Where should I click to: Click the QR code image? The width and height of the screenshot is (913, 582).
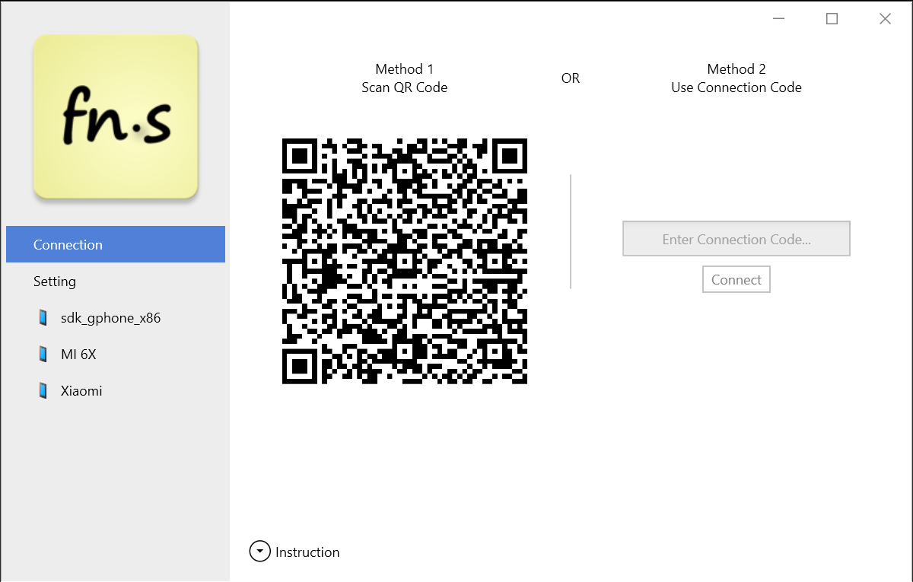405,261
